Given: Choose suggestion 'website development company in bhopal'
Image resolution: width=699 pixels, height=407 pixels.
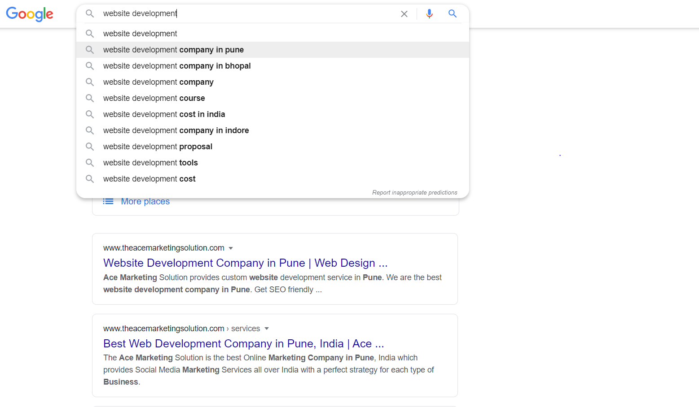Looking at the screenshot, I should click(273, 66).
